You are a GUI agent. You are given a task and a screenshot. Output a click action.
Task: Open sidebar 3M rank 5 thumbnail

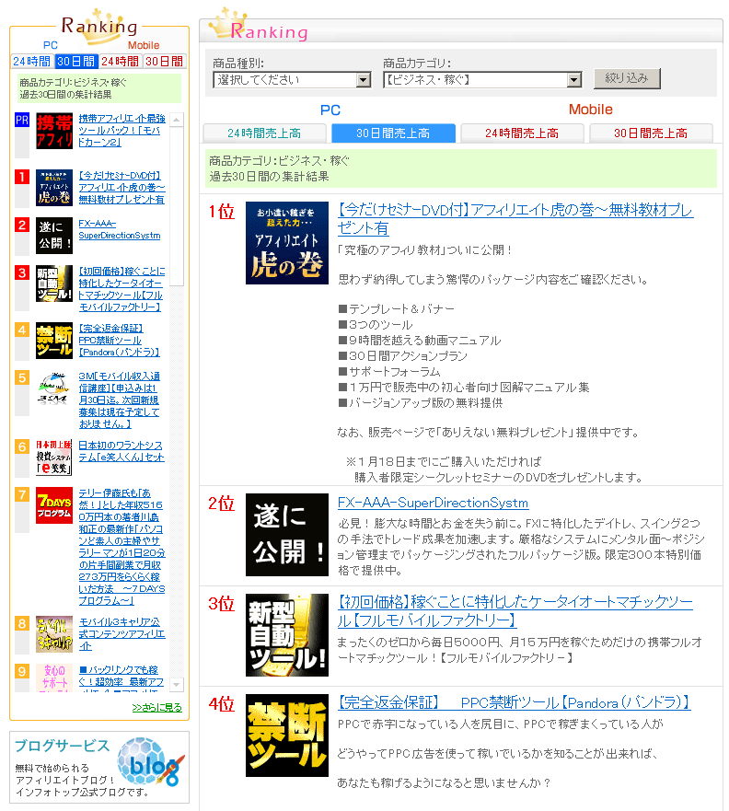54,388
